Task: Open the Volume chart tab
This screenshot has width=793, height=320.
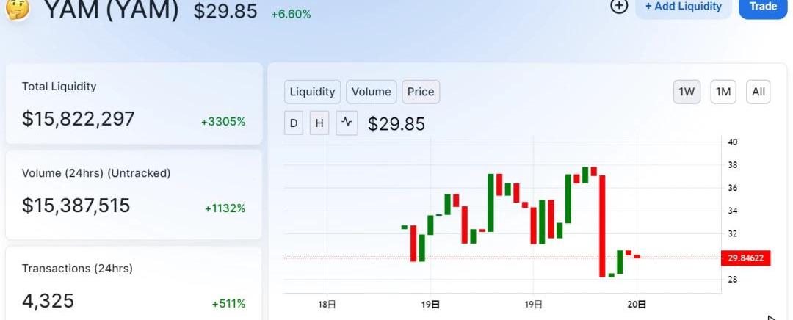Action: (372, 92)
